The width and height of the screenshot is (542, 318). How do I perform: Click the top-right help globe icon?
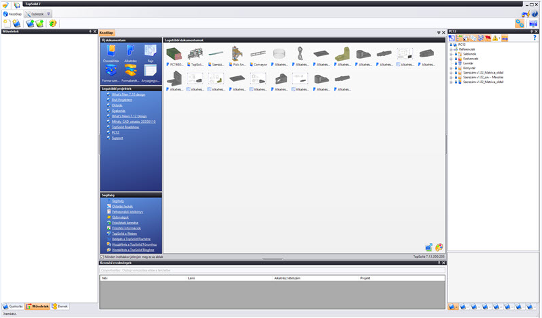tap(535, 14)
